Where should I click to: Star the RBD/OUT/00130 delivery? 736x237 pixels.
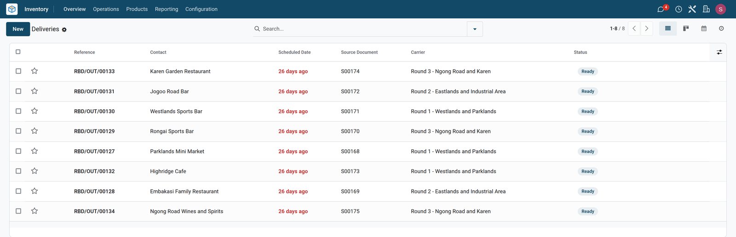click(x=34, y=111)
